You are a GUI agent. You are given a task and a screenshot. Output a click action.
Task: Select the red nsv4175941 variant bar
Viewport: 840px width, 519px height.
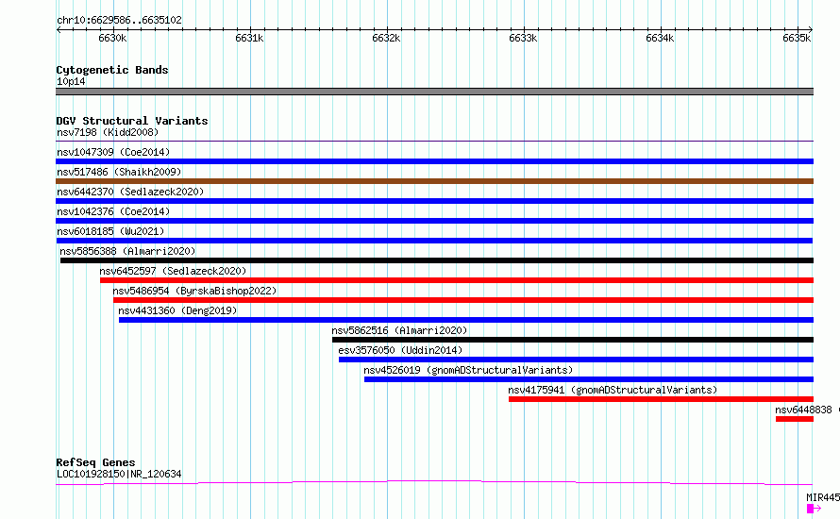[661, 399]
